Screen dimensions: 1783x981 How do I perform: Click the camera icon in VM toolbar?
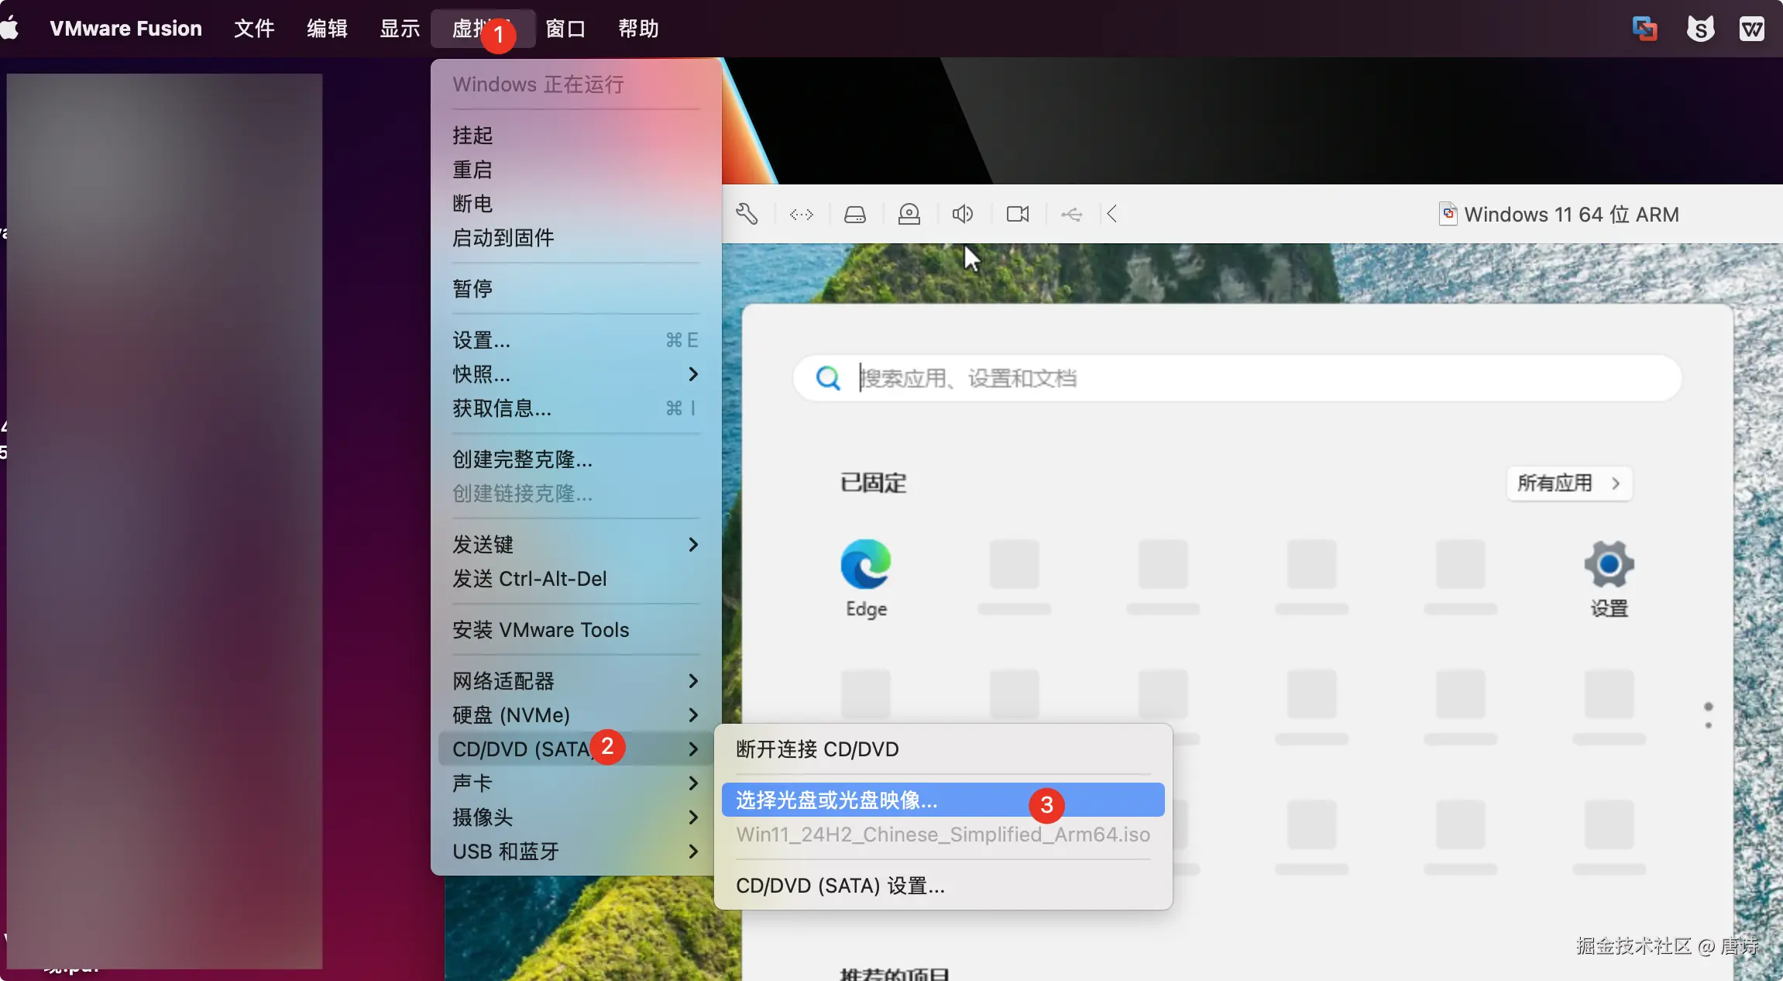point(1018,214)
